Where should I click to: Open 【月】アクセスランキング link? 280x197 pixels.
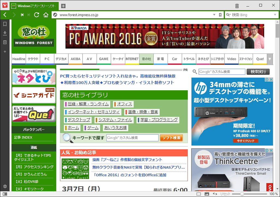click(34, 167)
